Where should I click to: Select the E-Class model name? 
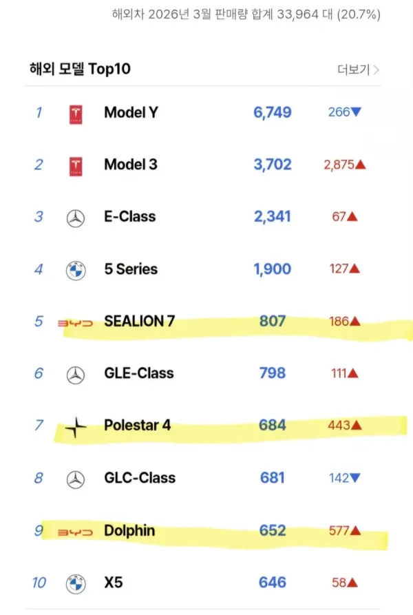pos(129,217)
